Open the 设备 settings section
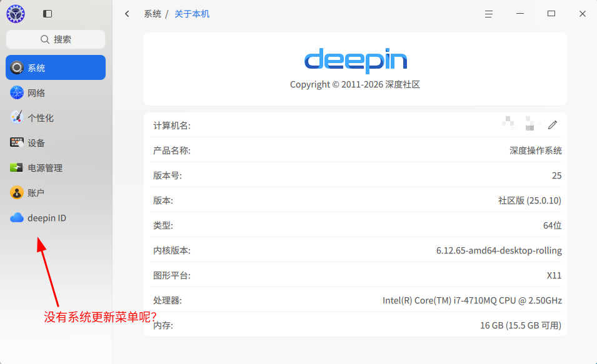Viewport: 597px width, 364px height. click(x=56, y=143)
